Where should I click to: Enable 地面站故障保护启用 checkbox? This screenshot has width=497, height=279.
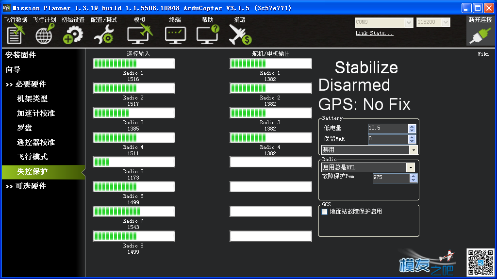click(x=324, y=212)
